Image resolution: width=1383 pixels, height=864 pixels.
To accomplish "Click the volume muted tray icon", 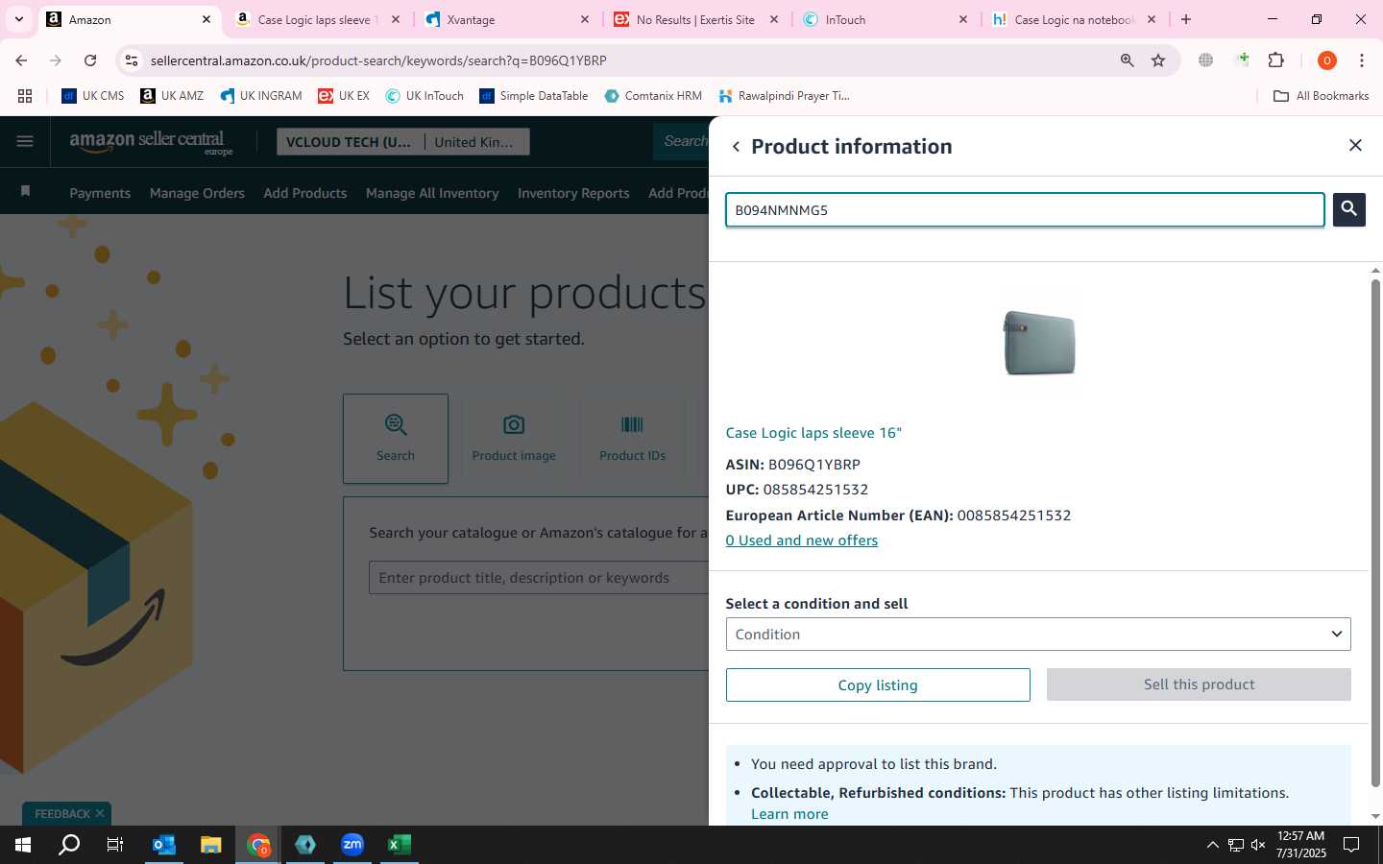I will 1258,845.
